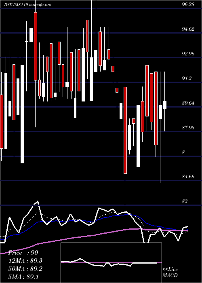Click the <<Live MACD label
The height and width of the screenshot is (283, 202).
pyautogui.click(x=170, y=272)
